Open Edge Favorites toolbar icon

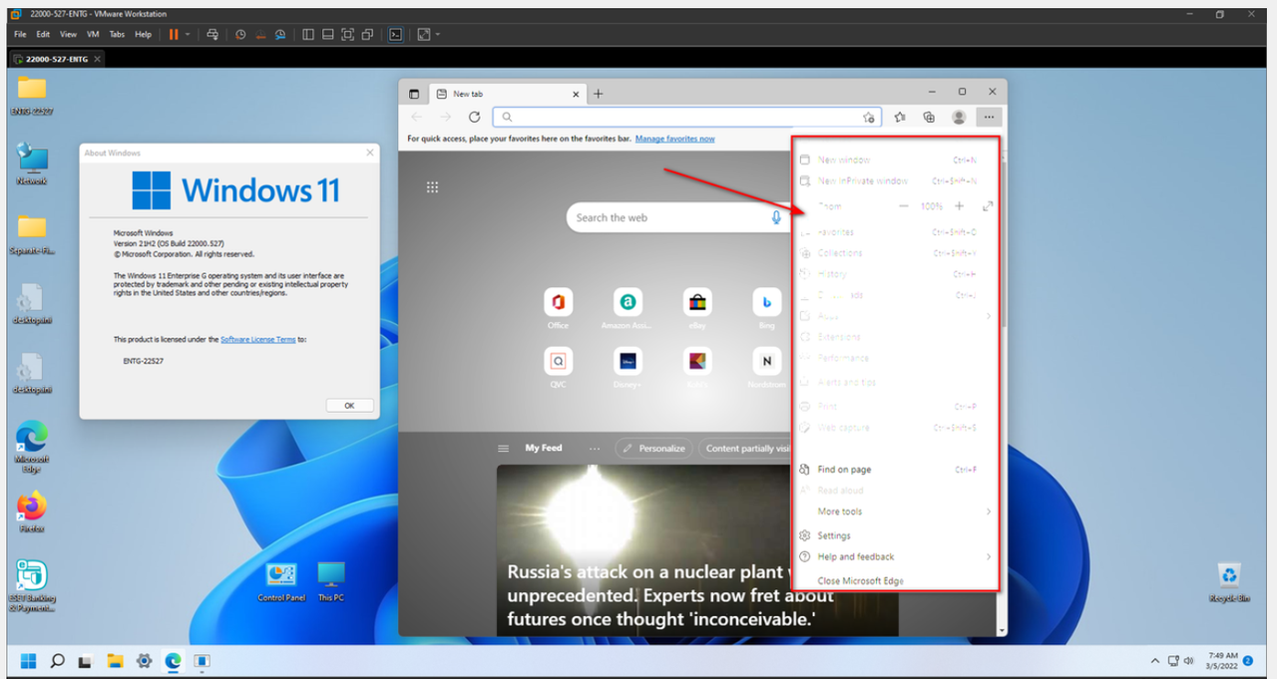[900, 117]
